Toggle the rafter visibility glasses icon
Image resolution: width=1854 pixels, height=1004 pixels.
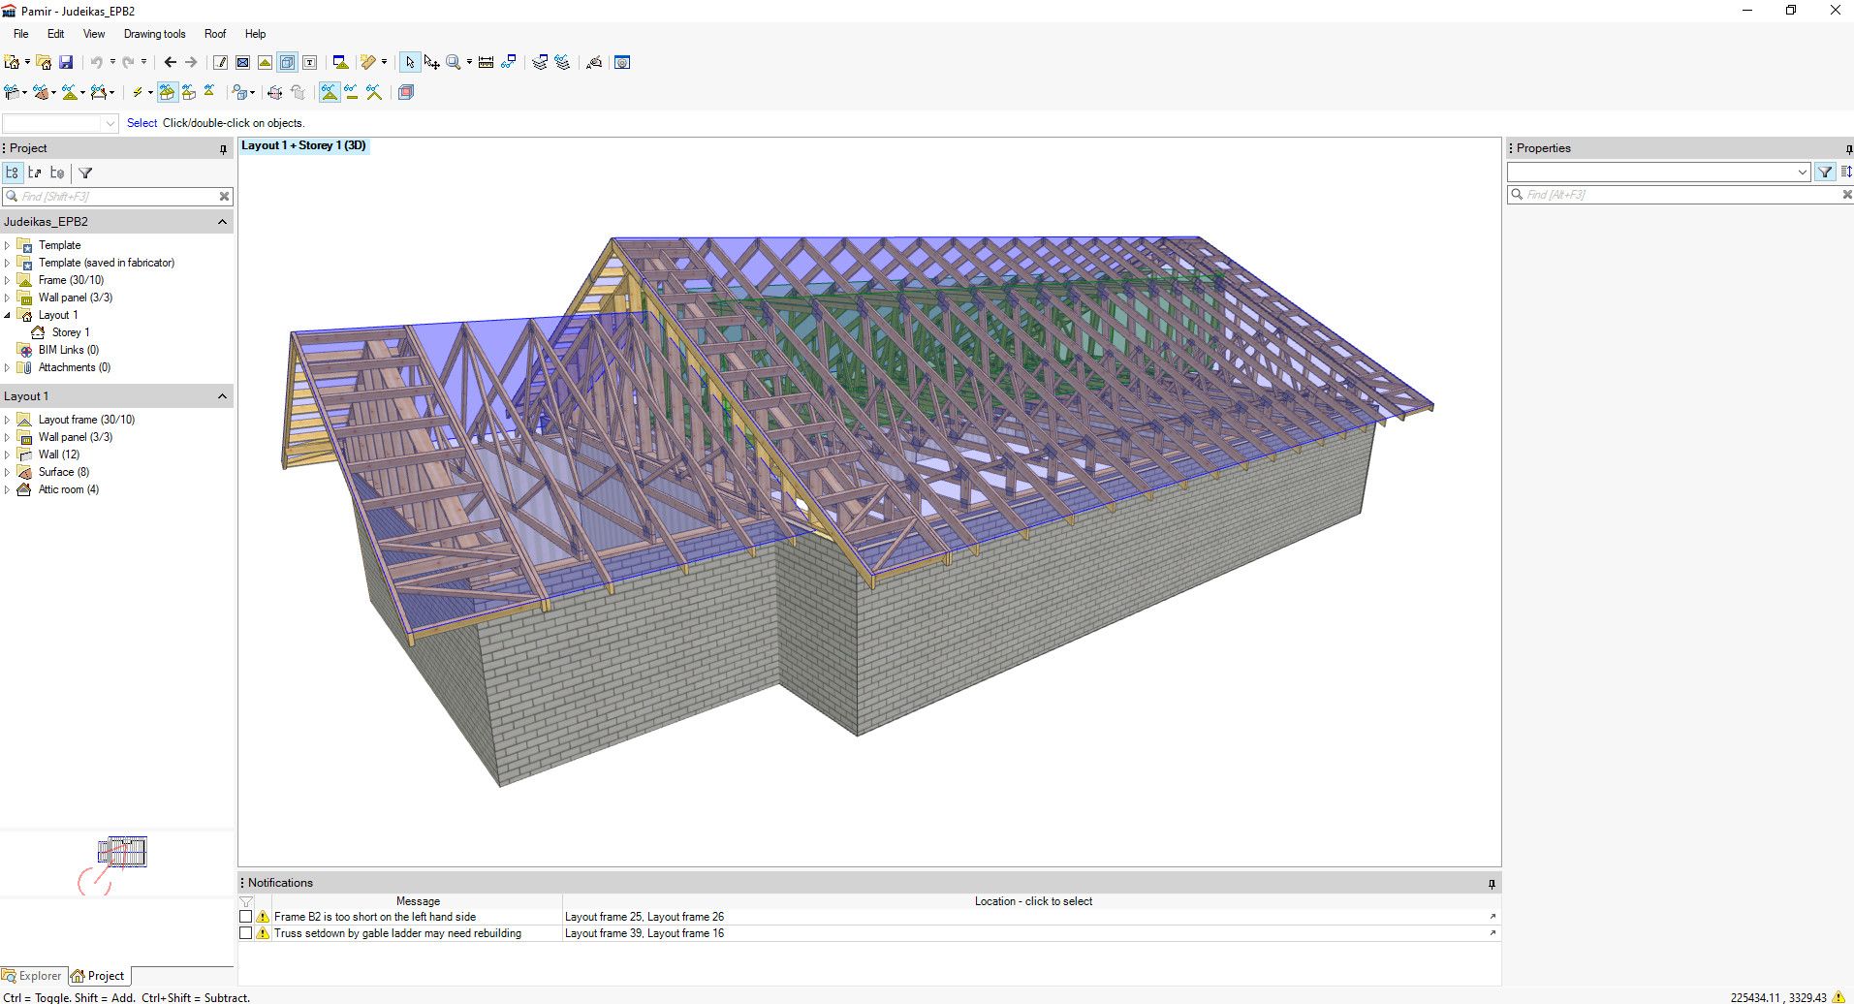pos(374,92)
